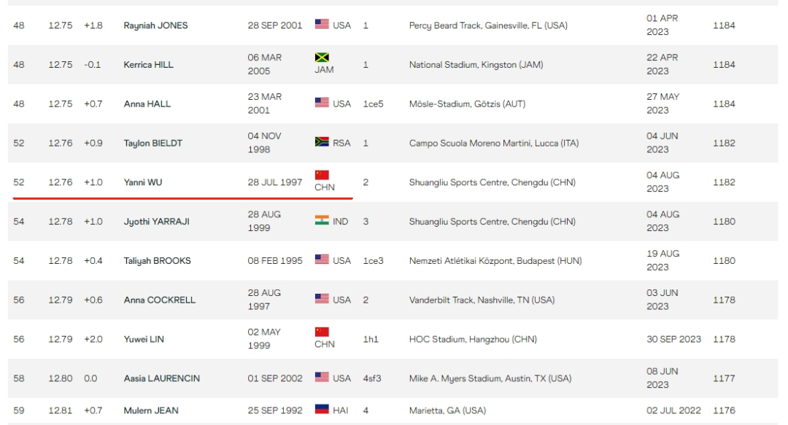The height and width of the screenshot is (425, 788).
Task: Click the China flag in Yanni WU's row
Action: (322, 175)
